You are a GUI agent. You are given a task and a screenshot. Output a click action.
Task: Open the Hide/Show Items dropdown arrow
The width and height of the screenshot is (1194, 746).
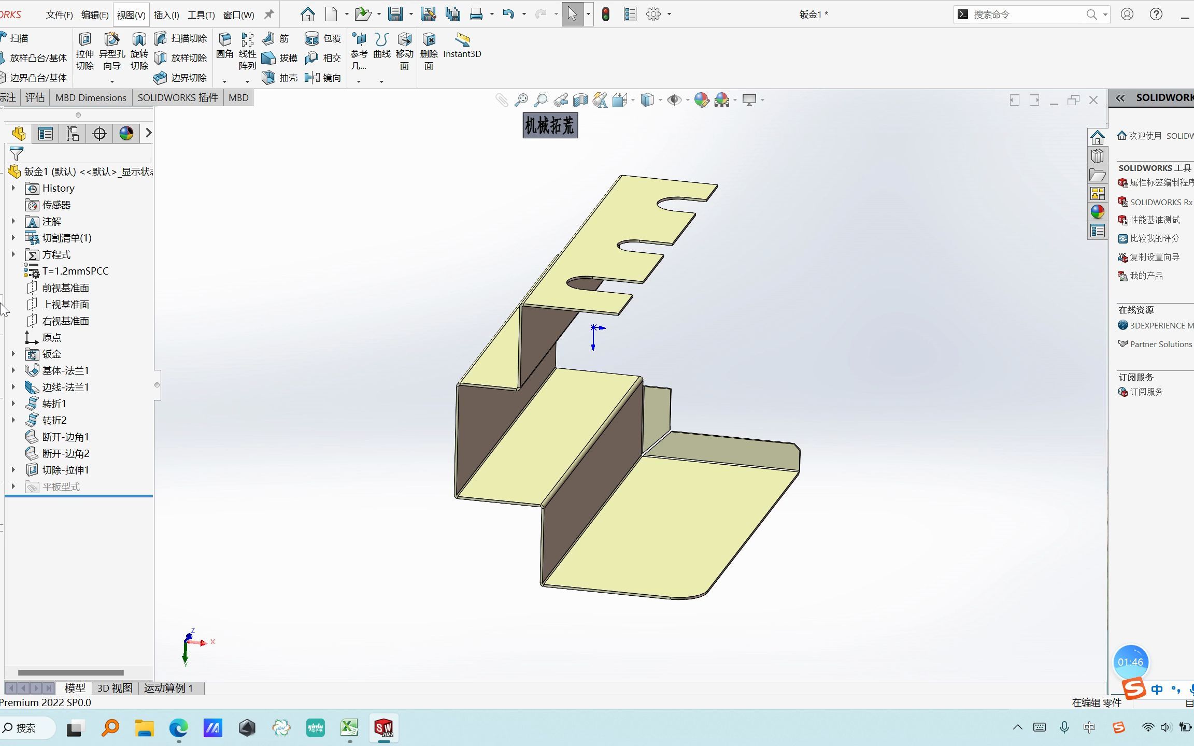click(687, 100)
